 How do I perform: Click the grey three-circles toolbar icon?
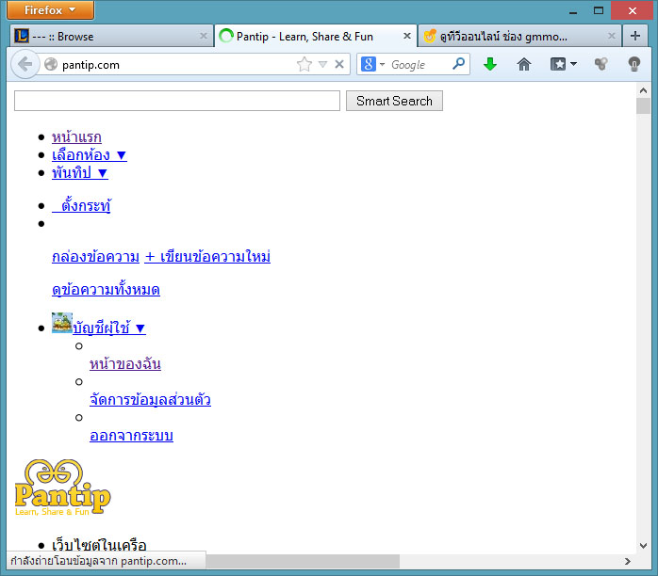(x=600, y=64)
